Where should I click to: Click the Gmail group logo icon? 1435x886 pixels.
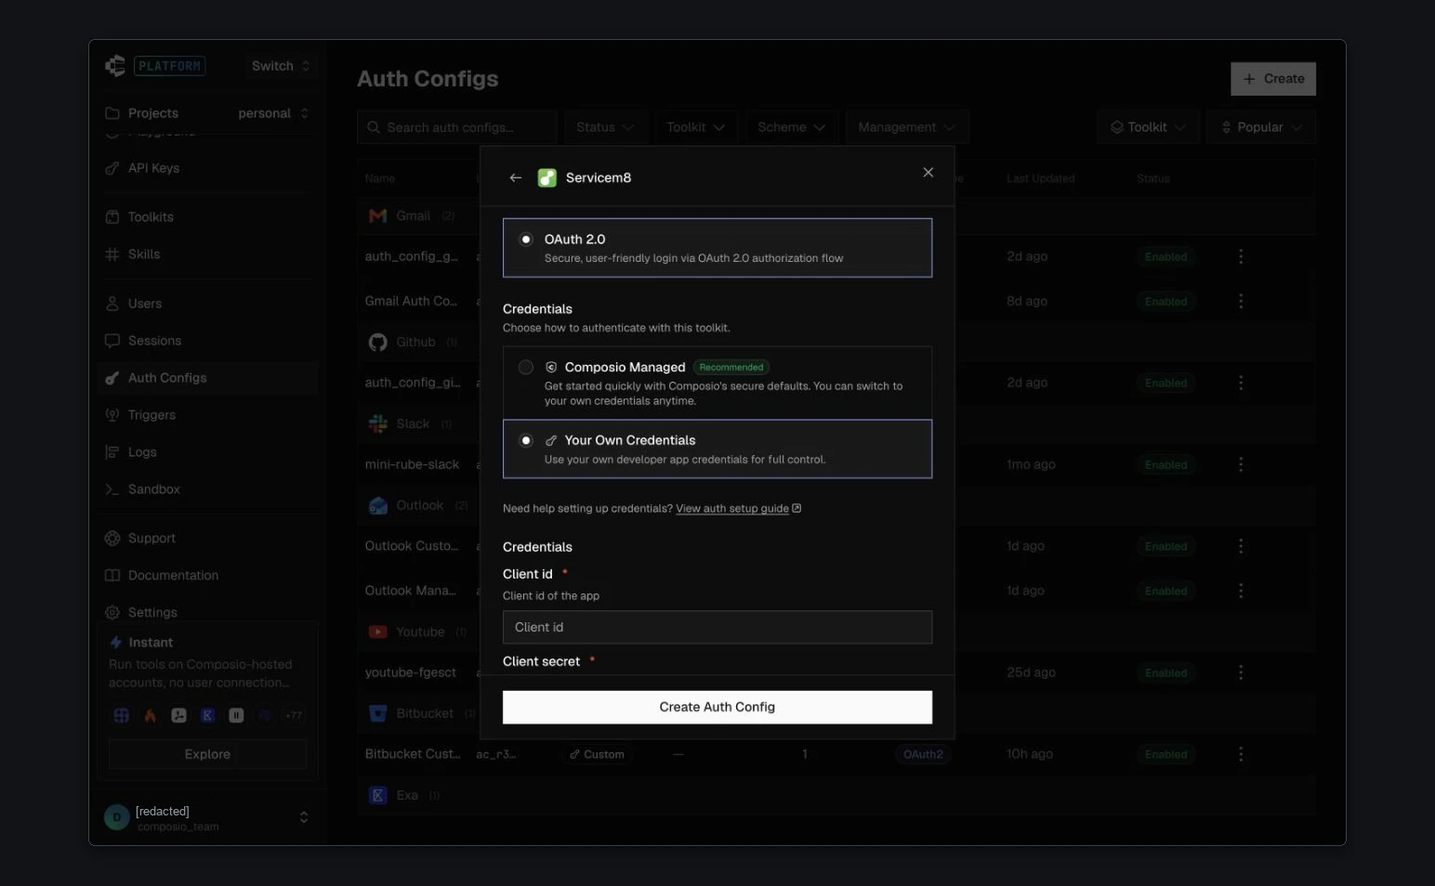pos(377,215)
